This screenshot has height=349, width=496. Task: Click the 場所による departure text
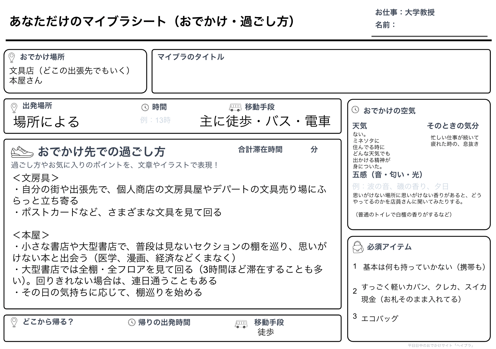[47, 122]
